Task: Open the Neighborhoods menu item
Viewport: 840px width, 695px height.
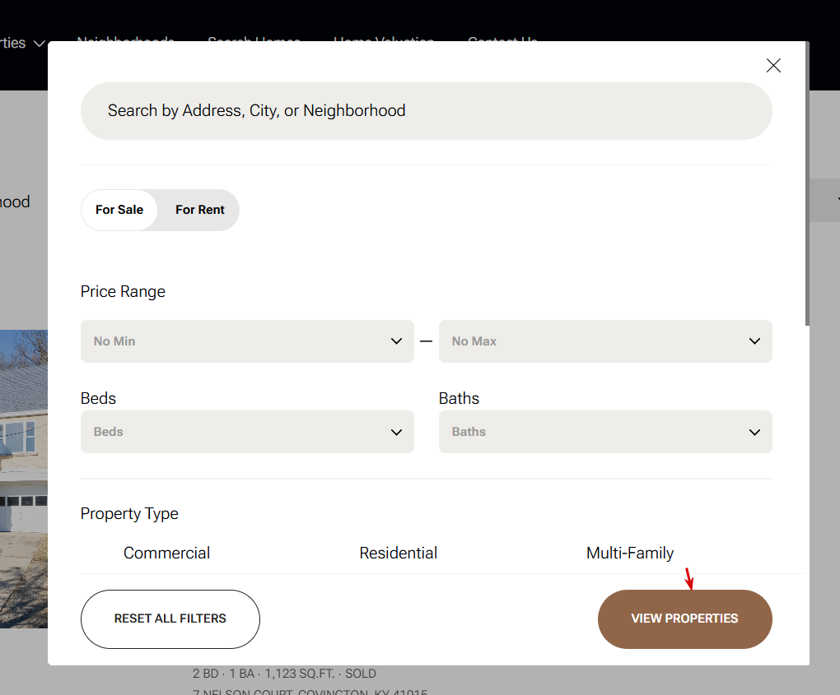Action: pyautogui.click(x=125, y=38)
